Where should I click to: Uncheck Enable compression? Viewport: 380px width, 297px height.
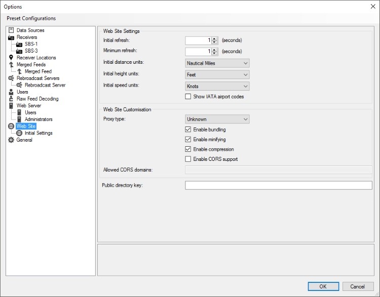tap(188, 149)
